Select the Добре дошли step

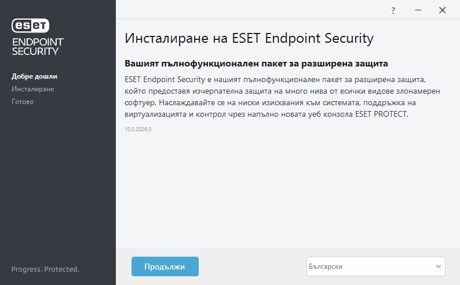[34, 76]
